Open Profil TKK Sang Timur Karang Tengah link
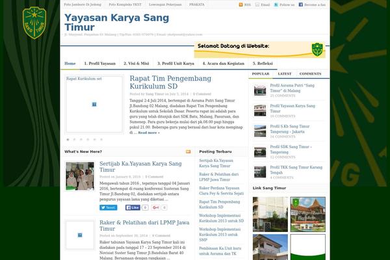This screenshot has height=260, width=390. tap(296, 170)
